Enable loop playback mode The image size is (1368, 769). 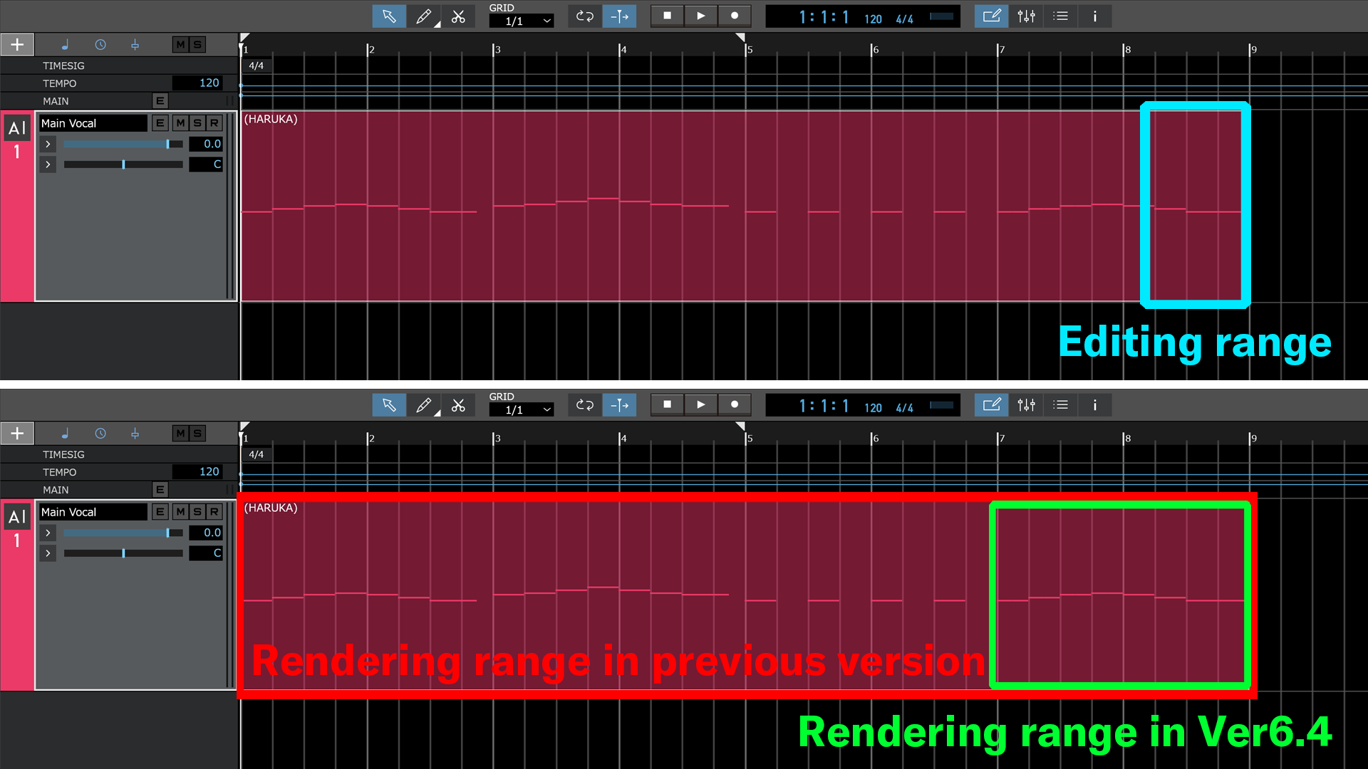coord(584,16)
